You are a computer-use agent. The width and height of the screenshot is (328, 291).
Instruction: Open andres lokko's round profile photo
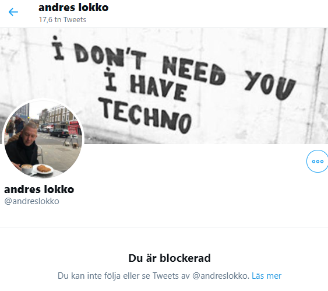(43, 139)
